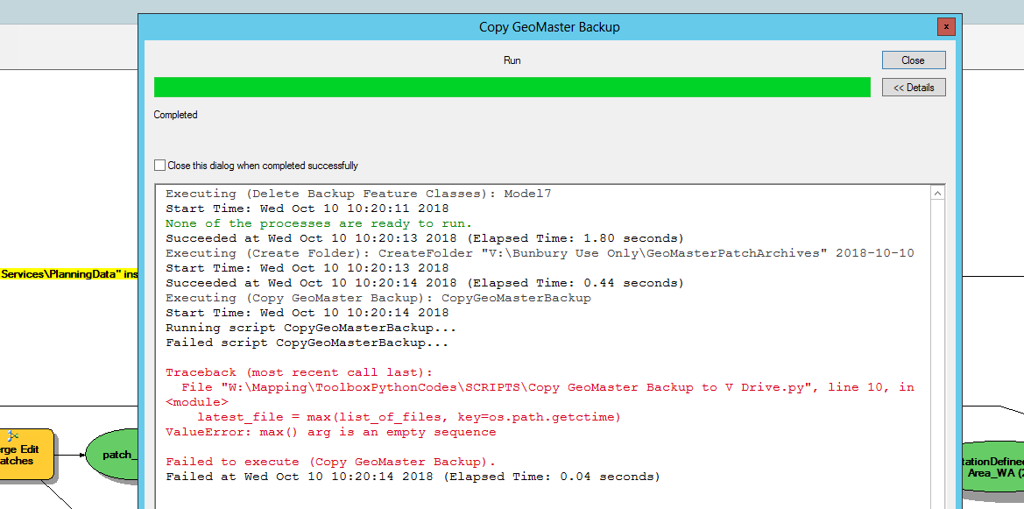1024x509 pixels.
Task: Click the 'File "W:\Mapping\ToolboxPythonCodes' traceback line
Action: [x=540, y=394]
